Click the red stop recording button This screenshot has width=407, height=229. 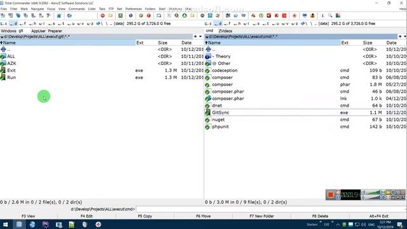coord(331,195)
